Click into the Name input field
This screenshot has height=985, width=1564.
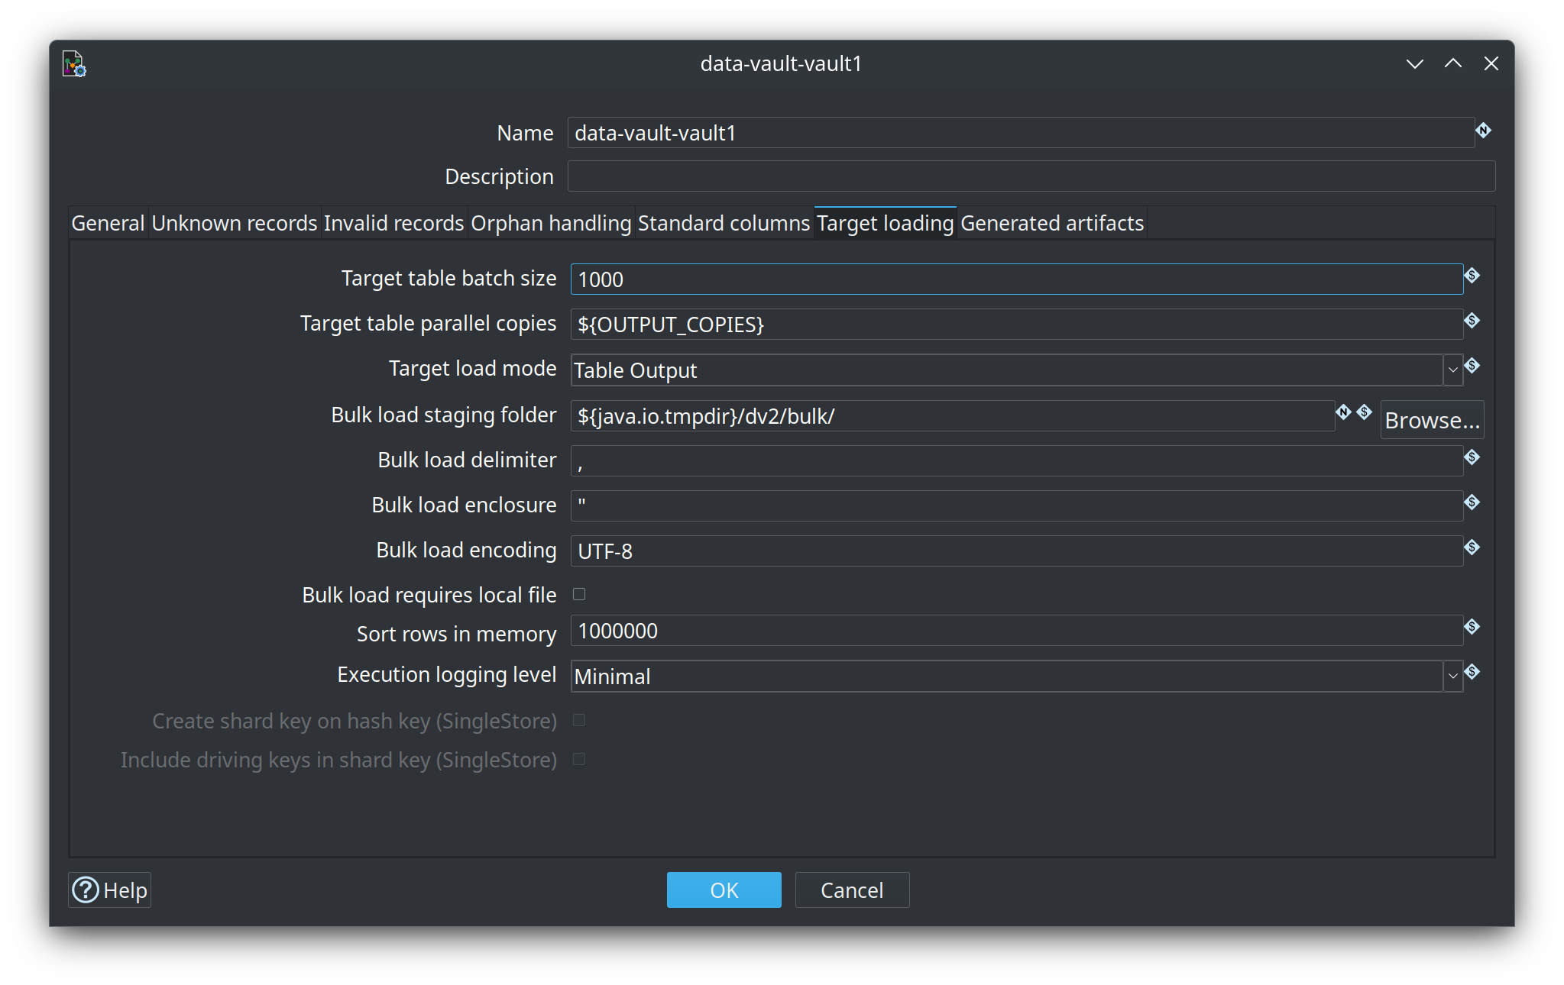point(1021,133)
